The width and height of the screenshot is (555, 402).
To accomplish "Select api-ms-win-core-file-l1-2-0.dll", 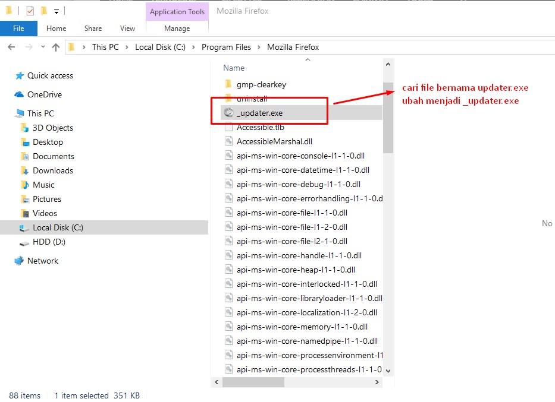I will coord(292,227).
